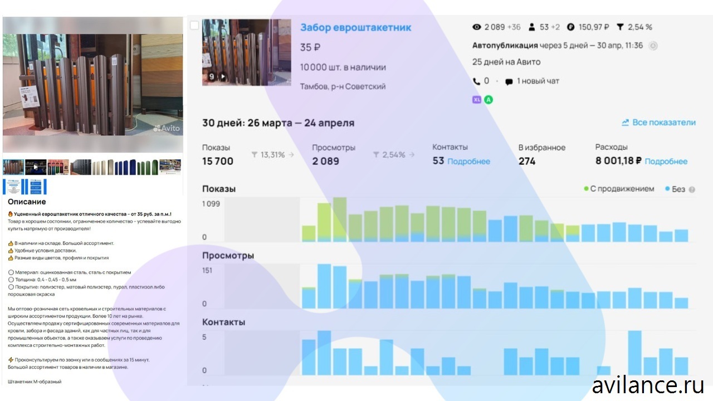The width and height of the screenshot is (713, 401).
Task: Click the 25 дней на Авито text
Action: (x=506, y=62)
